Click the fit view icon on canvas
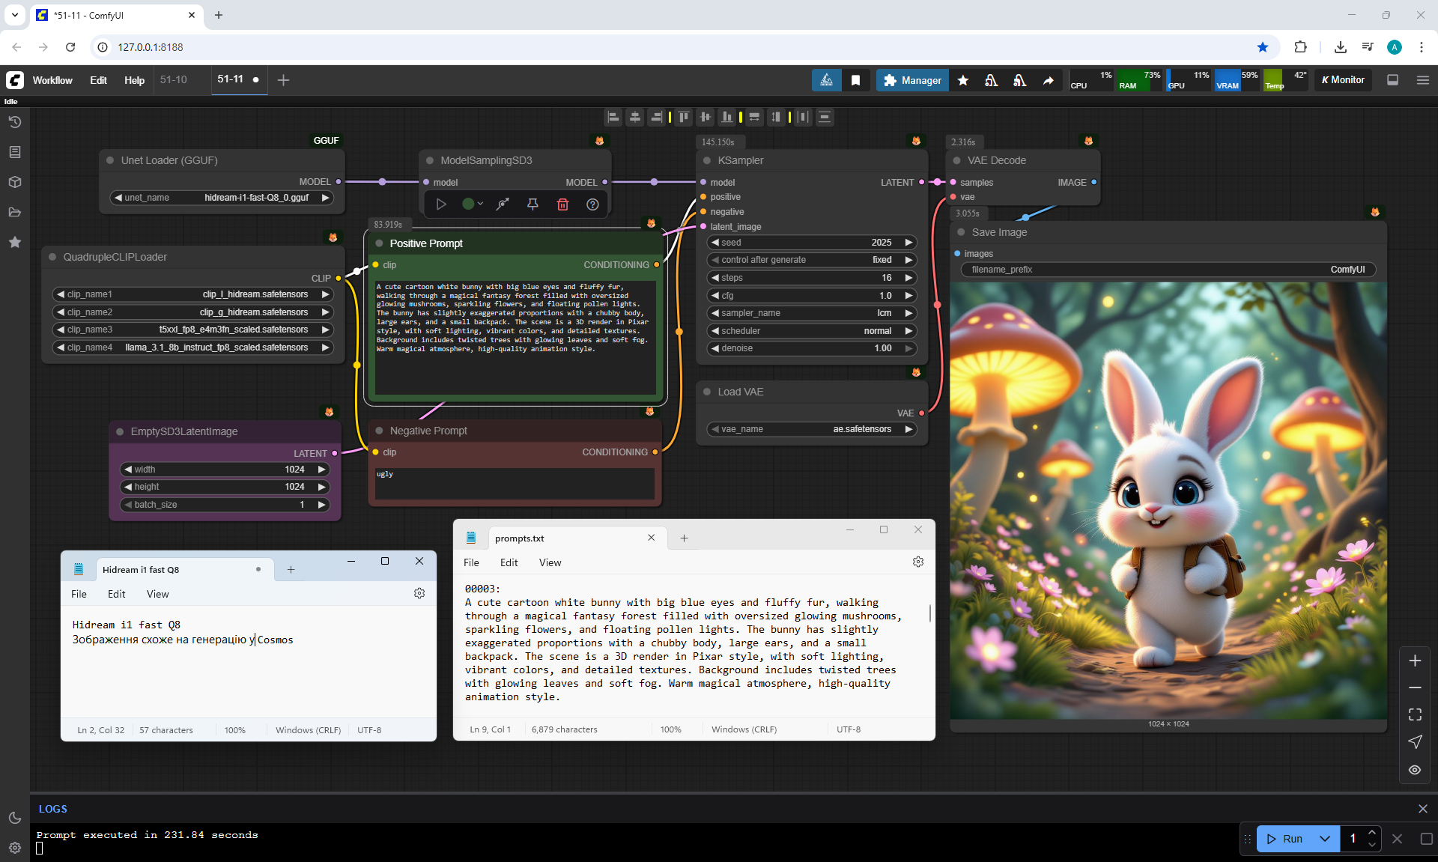Viewport: 1438px width, 862px height. point(1415,714)
